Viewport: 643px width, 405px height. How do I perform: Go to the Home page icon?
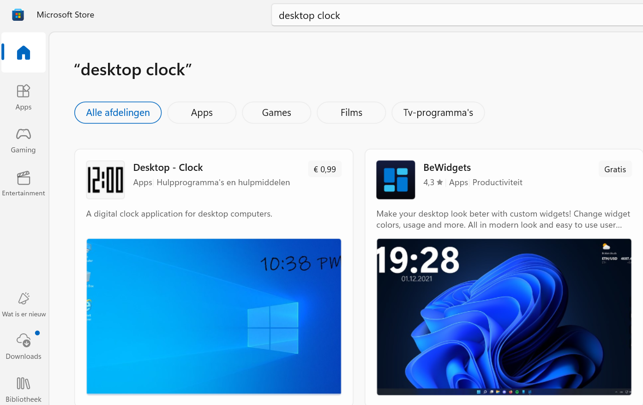point(24,53)
